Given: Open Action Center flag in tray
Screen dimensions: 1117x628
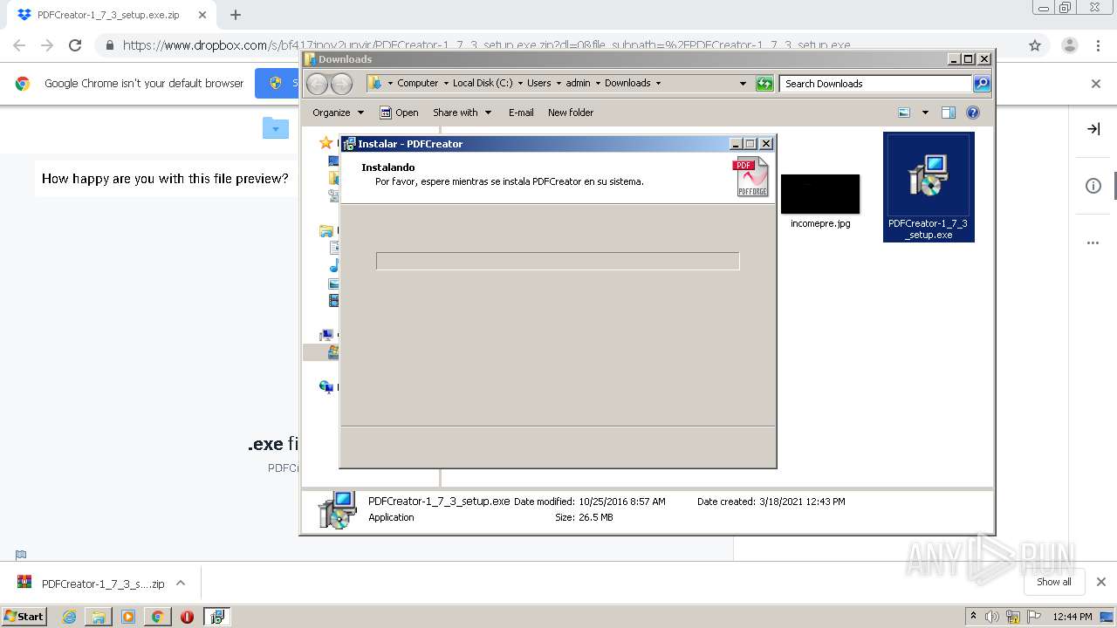Looking at the screenshot, I should click(x=1033, y=617).
